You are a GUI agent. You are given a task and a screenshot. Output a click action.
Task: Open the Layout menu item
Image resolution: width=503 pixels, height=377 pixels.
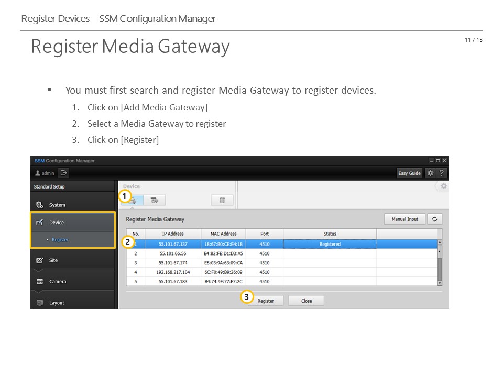click(72, 303)
